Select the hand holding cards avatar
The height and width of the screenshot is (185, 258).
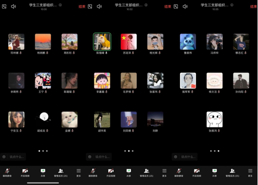129,120
